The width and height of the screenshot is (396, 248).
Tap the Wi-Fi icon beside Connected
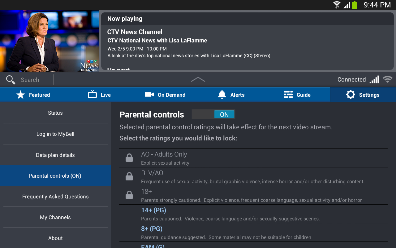[388, 79]
